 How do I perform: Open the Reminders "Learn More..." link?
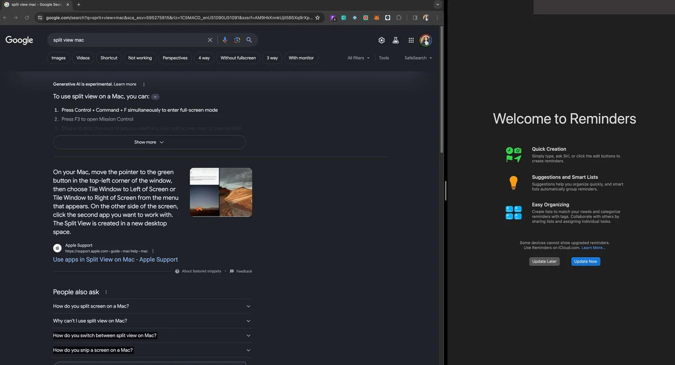pos(593,247)
